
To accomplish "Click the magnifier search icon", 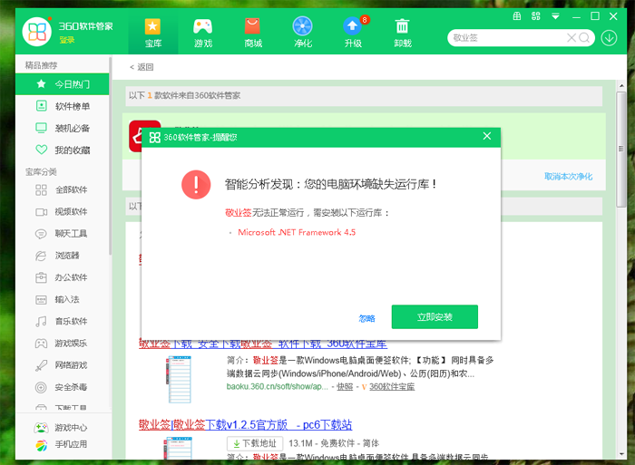I will click(x=584, y=38).
